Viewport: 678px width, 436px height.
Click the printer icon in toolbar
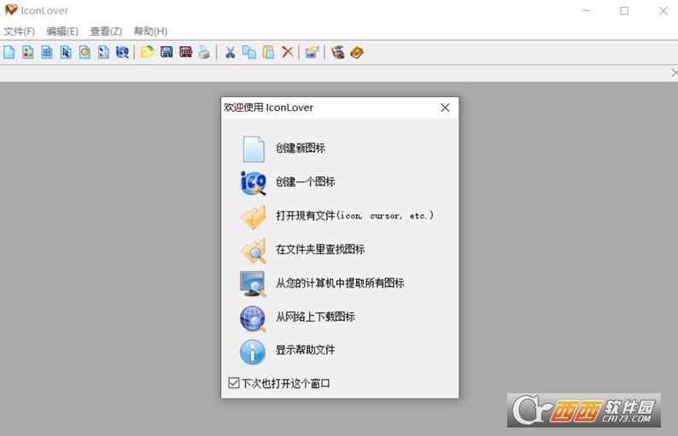pos(204,52)
